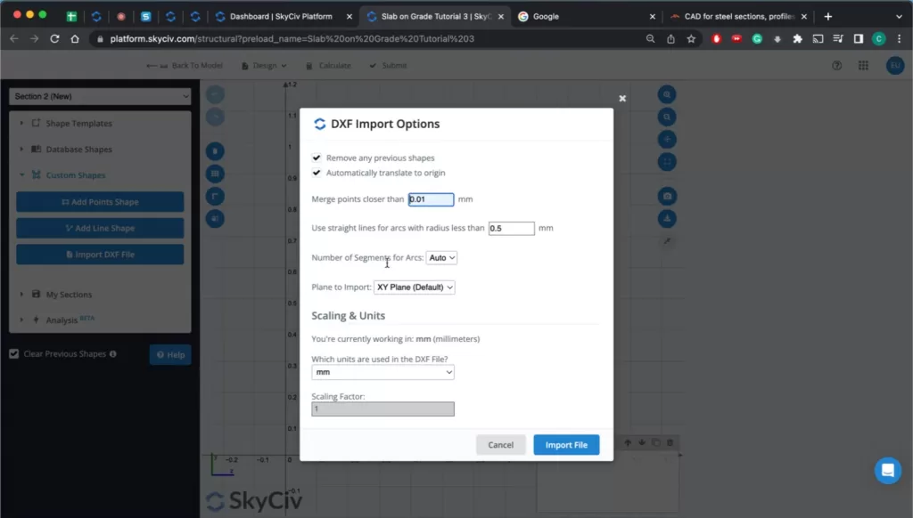Open the Plane to Import dropdown
Screen dimensions: 913x518
tap(414, 287)
